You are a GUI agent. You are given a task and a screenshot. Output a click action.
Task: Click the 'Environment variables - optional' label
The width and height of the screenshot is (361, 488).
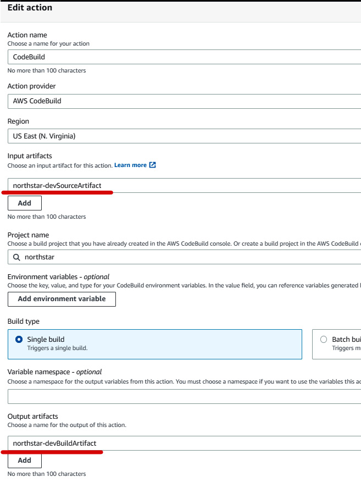pos(58,276)
